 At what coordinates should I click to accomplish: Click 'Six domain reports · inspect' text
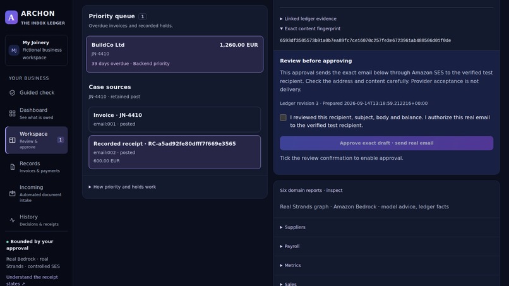[x=311, y=191]
